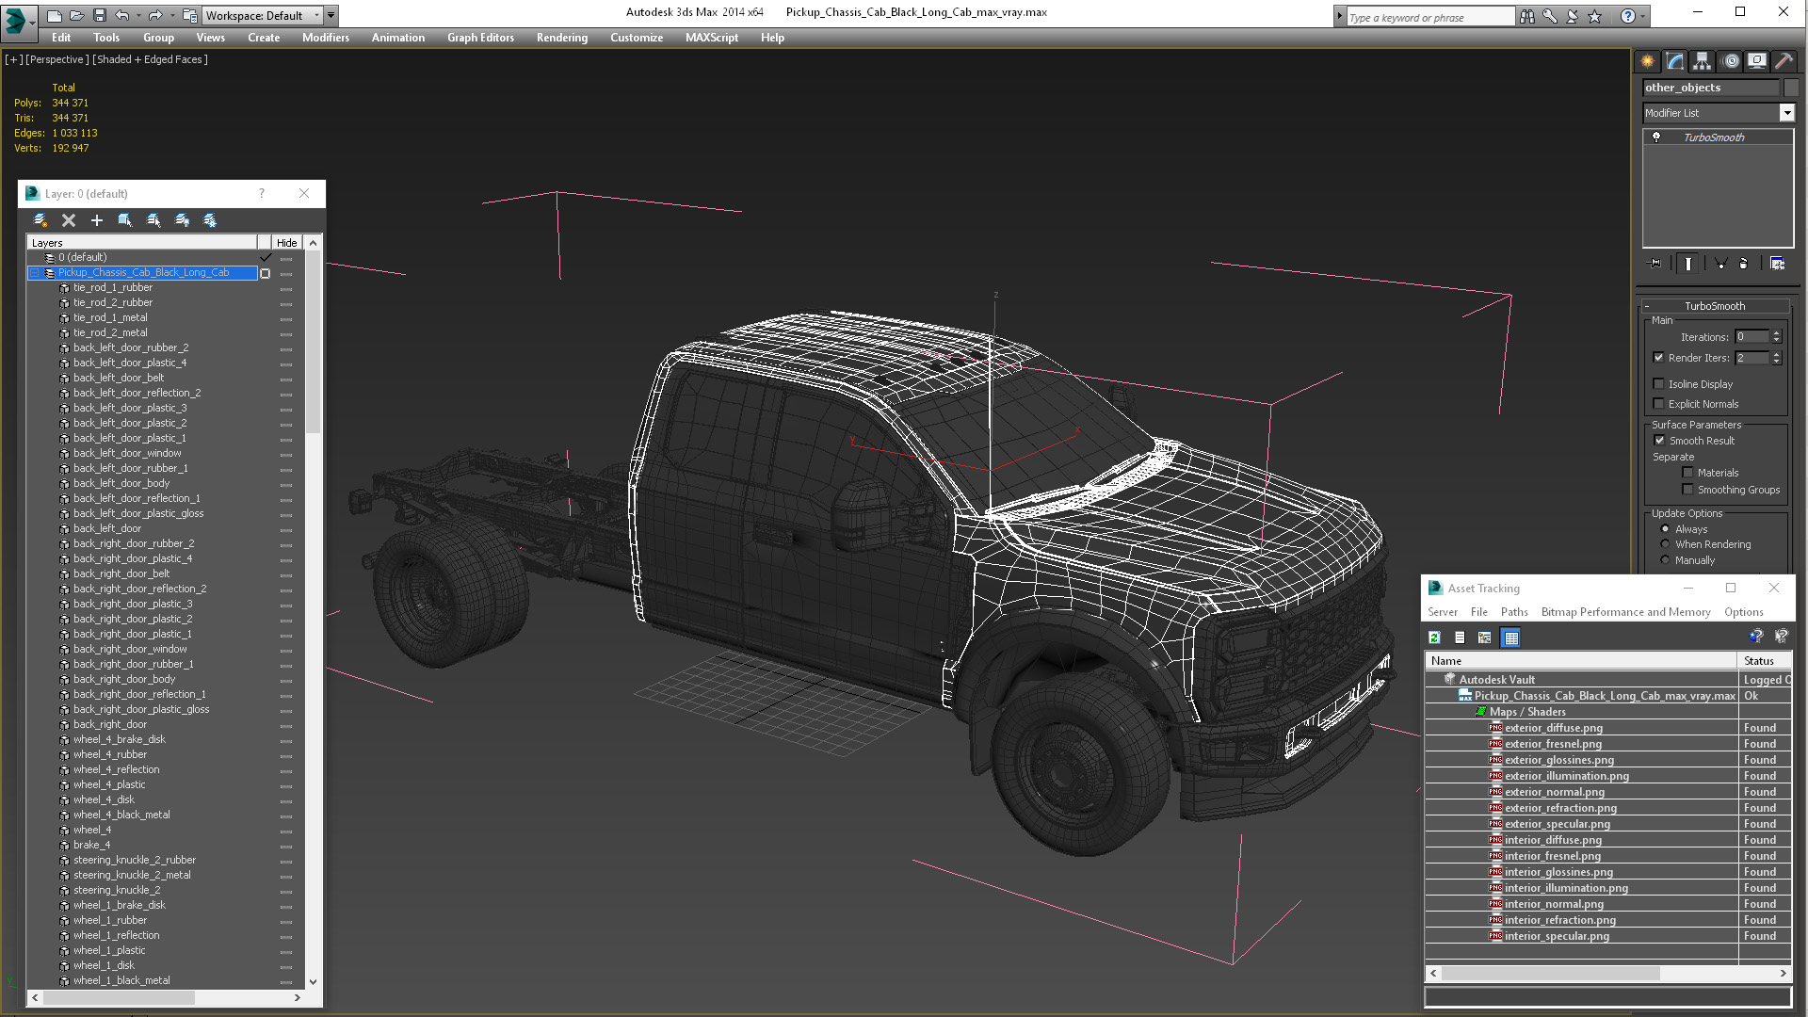
Task: Refresh the Asset Tracking list
Action: point(1434,638)
